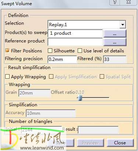Click the 1 product text field

tap(75, 33)
